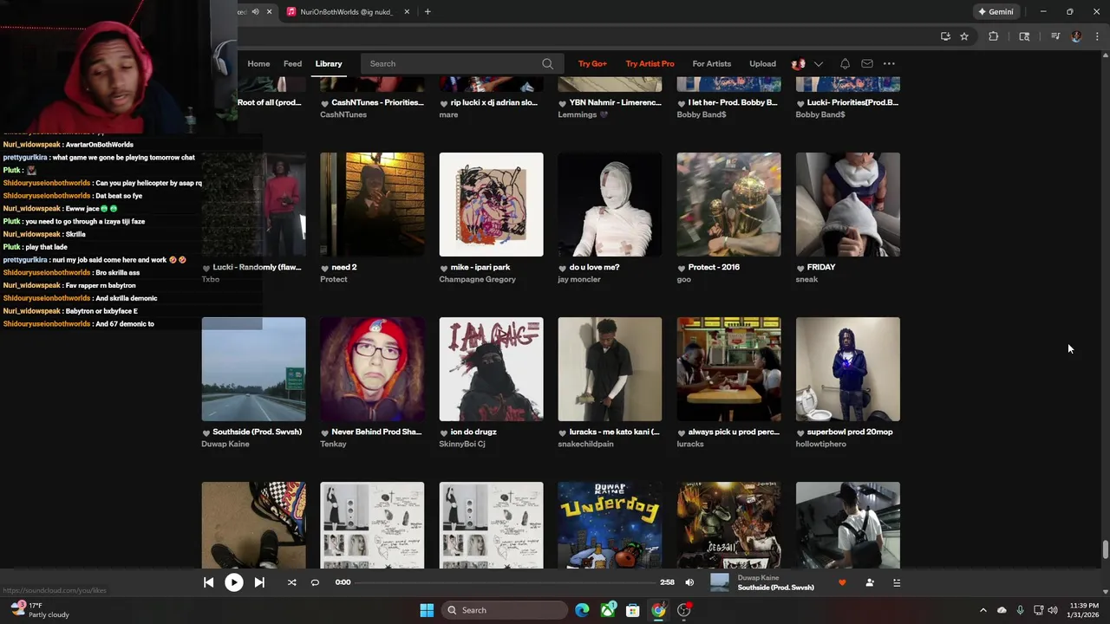Open the Feed tab
This screenshot has width=1110, height=624.
coord(292,63)
